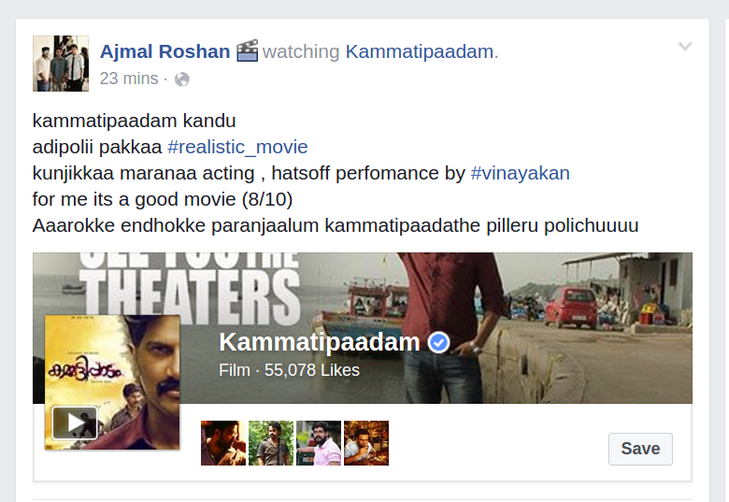Open the 23 mins timestamp link
This screenshot has height=502, width=729.
(129, 79)
